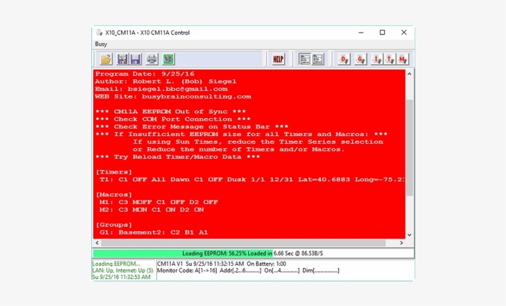Close the X10 CM11A Control window

point(404,33)
